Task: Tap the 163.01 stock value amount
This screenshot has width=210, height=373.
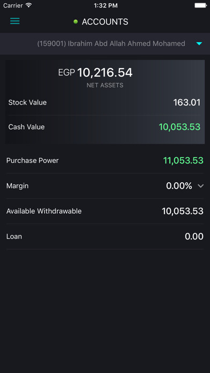Action: [x=186, y=103]
